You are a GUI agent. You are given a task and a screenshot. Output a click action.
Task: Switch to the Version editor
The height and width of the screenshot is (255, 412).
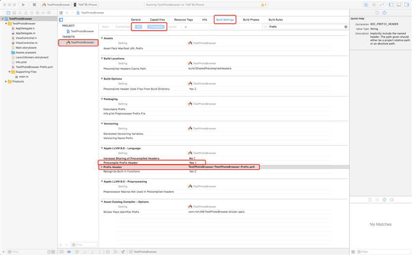click(x=382, y=5)
